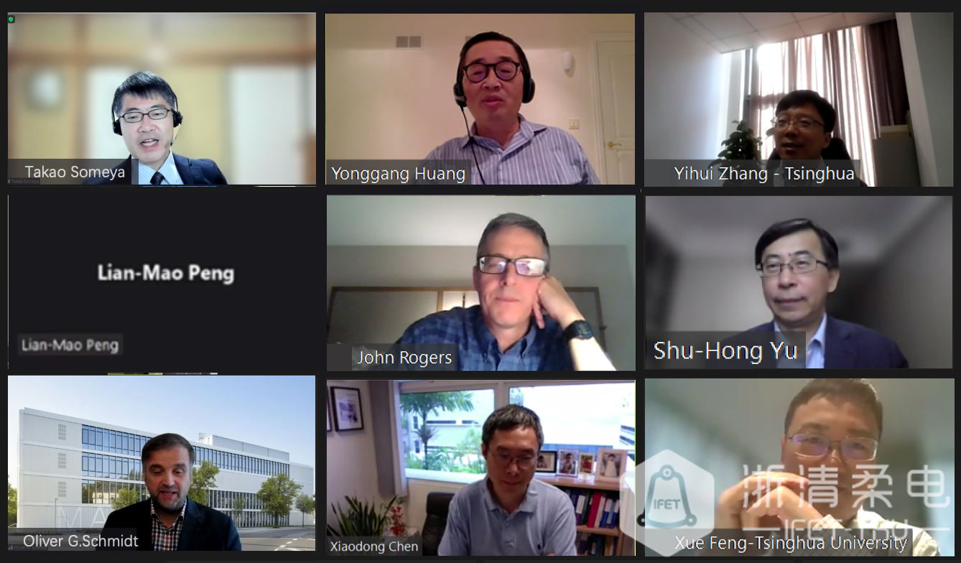Select the Yihui Zhang - Tsinghua video tile
The width and height of the screenshot is (961, 563).
point(798,99)
